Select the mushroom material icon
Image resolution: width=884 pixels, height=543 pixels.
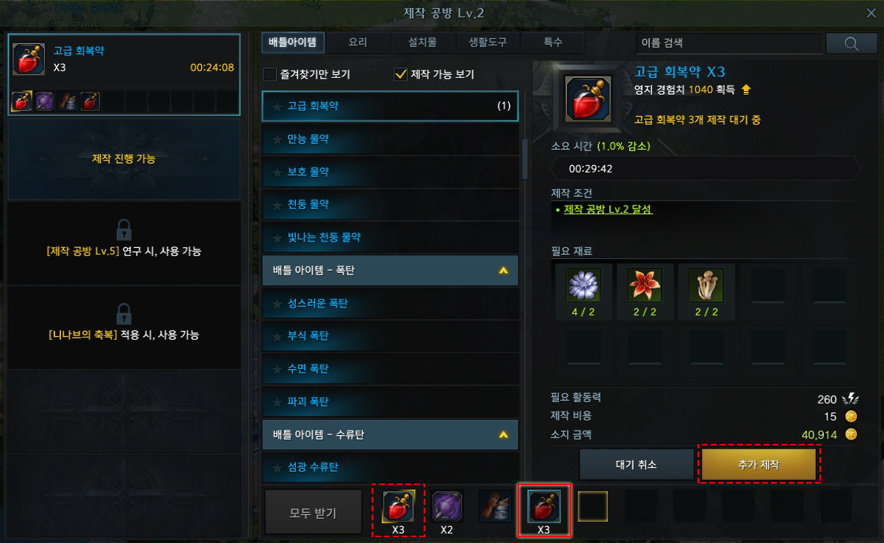[x=706, y=286]
